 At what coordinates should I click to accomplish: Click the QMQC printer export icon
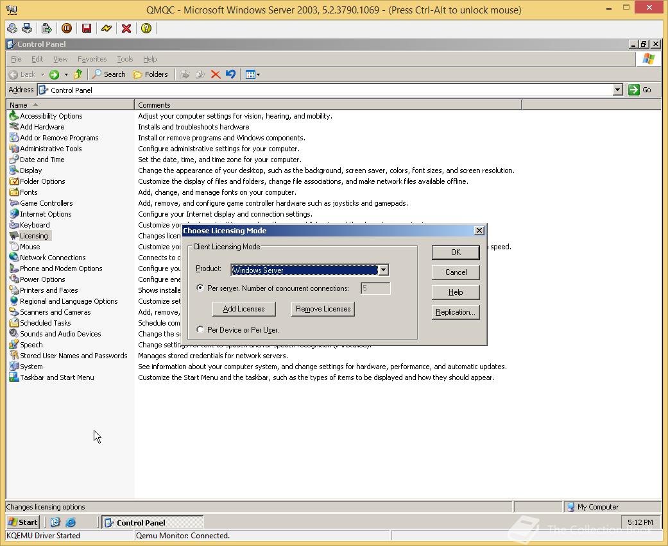(x=46, y=28)
